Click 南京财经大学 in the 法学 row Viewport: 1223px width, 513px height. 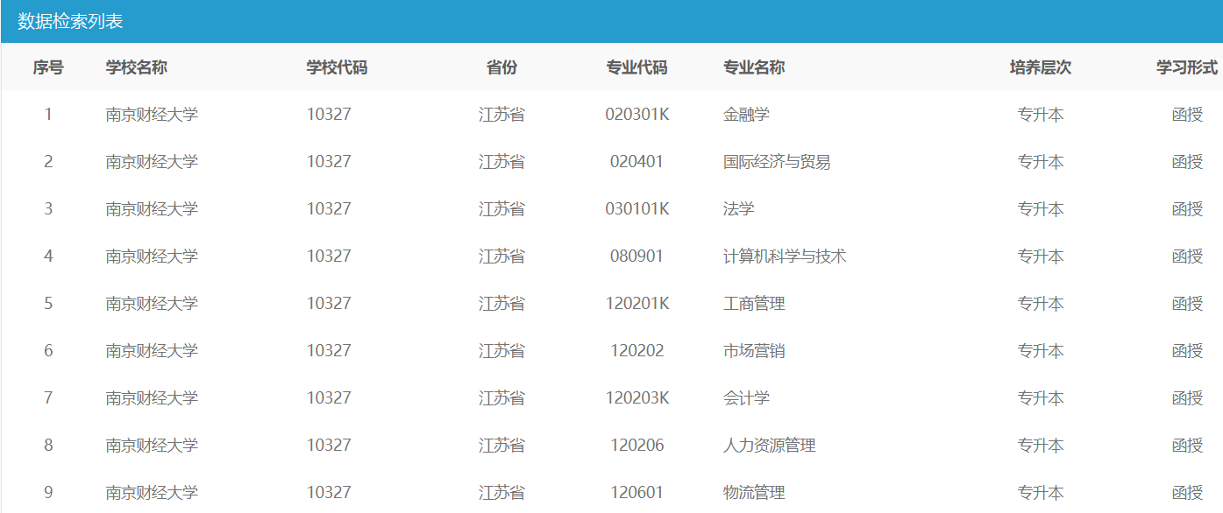(152, 209)
